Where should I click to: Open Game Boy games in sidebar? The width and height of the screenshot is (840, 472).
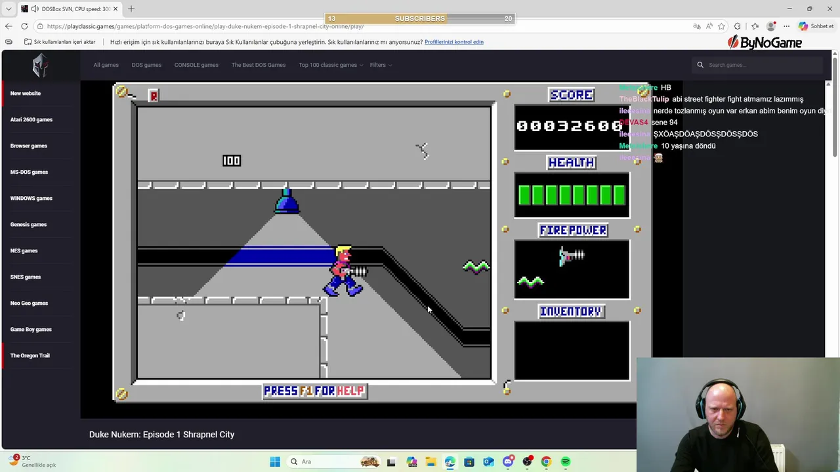31,329
